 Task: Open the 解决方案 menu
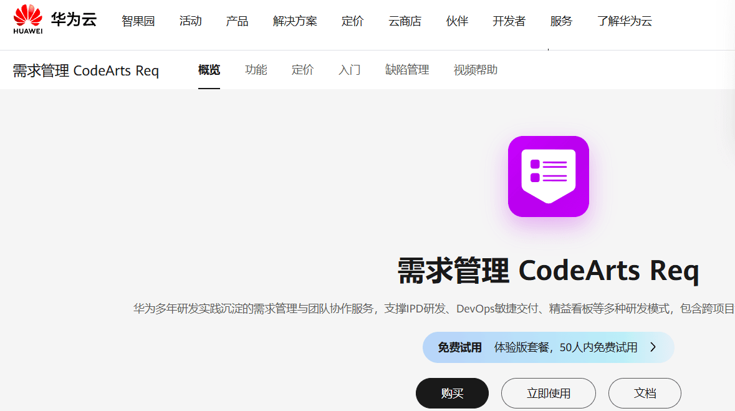(x=295, y=21)
